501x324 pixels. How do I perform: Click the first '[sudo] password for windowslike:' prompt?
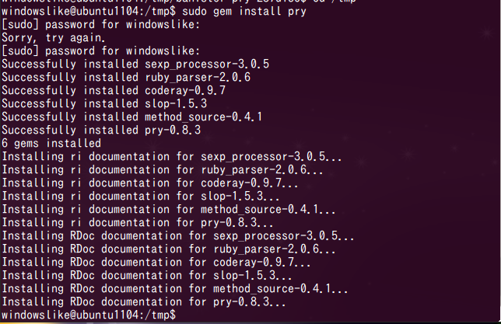coord(101,25)
